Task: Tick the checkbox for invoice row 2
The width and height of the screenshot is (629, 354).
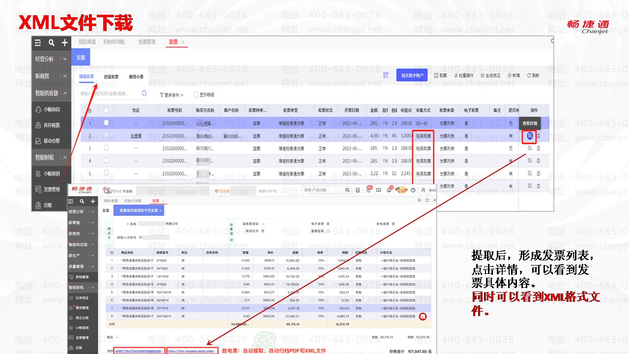Action: [x=106, y=136]
